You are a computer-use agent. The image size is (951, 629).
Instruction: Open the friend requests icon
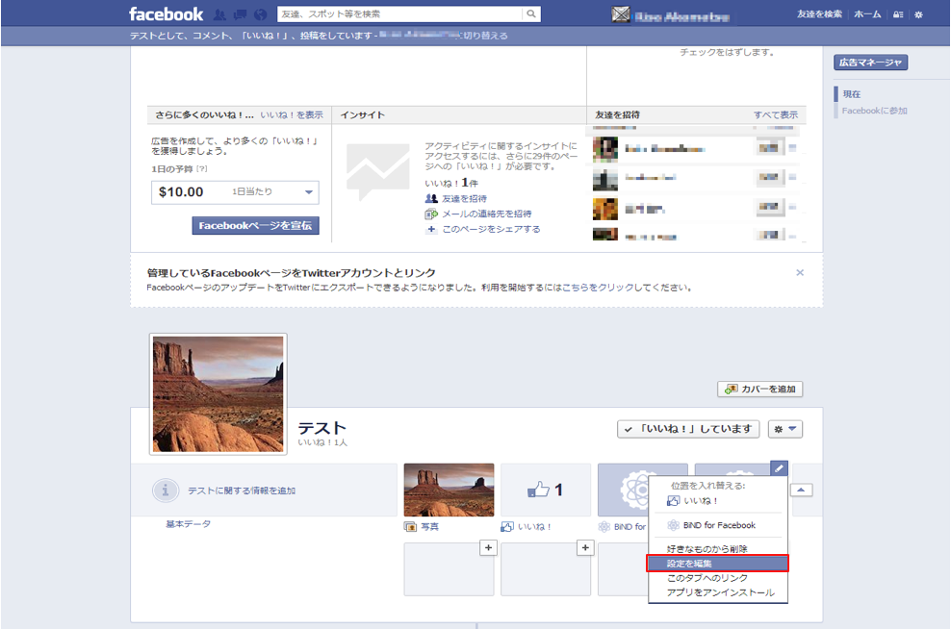(x=219, y=14)
